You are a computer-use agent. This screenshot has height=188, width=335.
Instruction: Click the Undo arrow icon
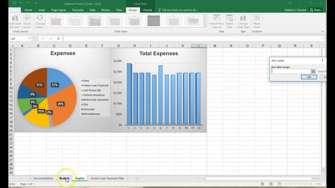click(x=21, y=3)
